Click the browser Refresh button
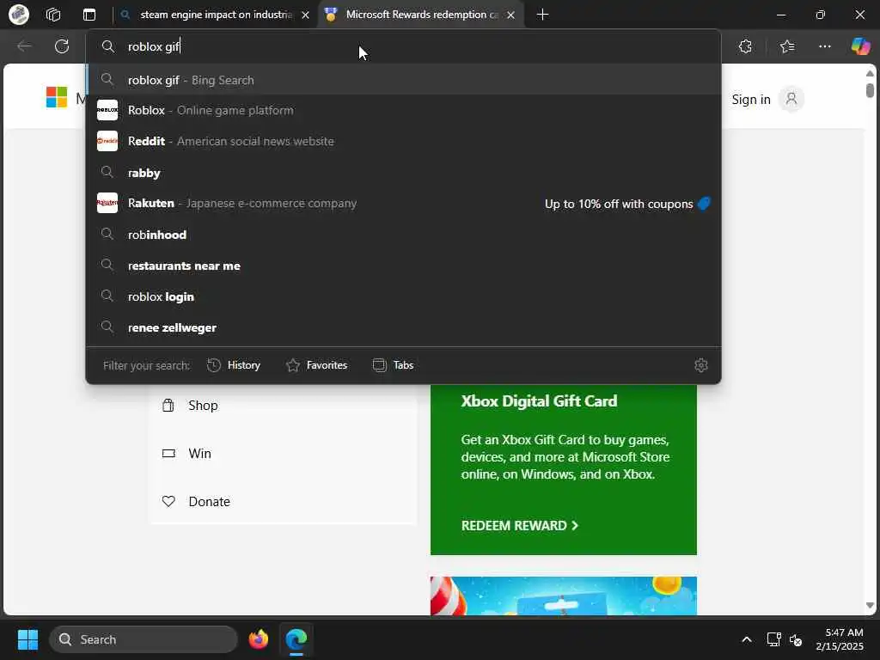 (62, 46)
